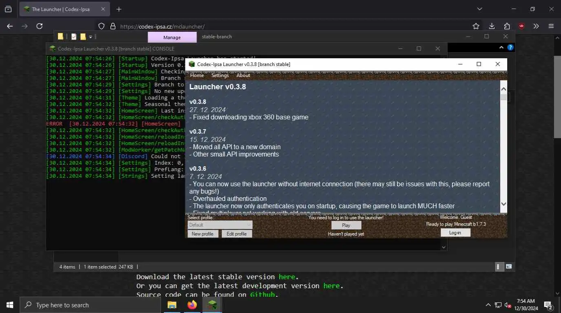Click the v0.3.8 changelog heading
Screen dimensions: 561x313
198,102
